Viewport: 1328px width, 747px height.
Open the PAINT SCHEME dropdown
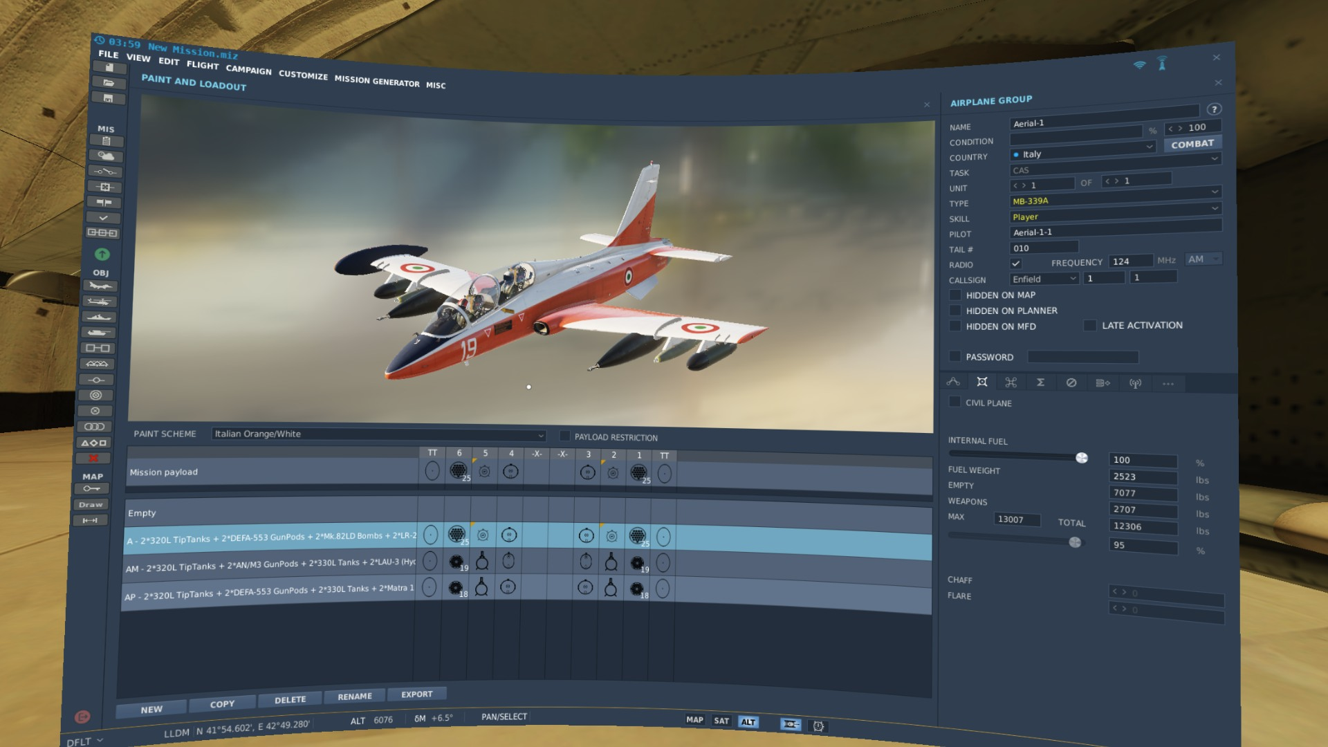pyautogui.click(x=378, y=434)
